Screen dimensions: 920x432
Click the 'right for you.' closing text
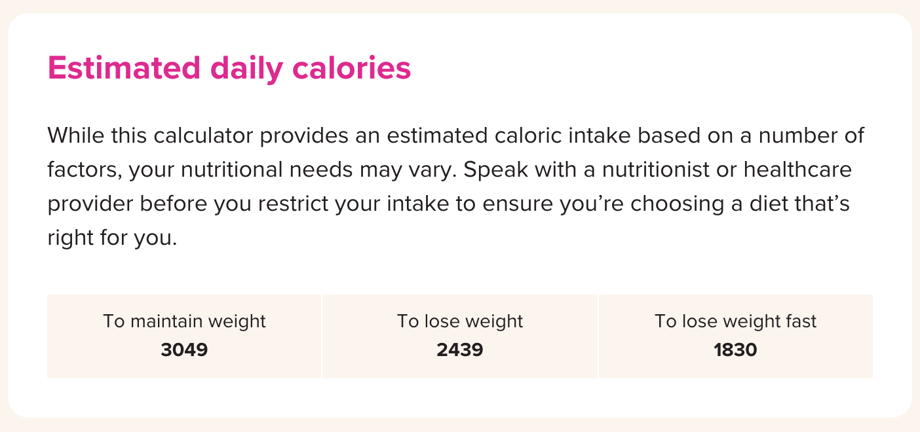(112, 238)
